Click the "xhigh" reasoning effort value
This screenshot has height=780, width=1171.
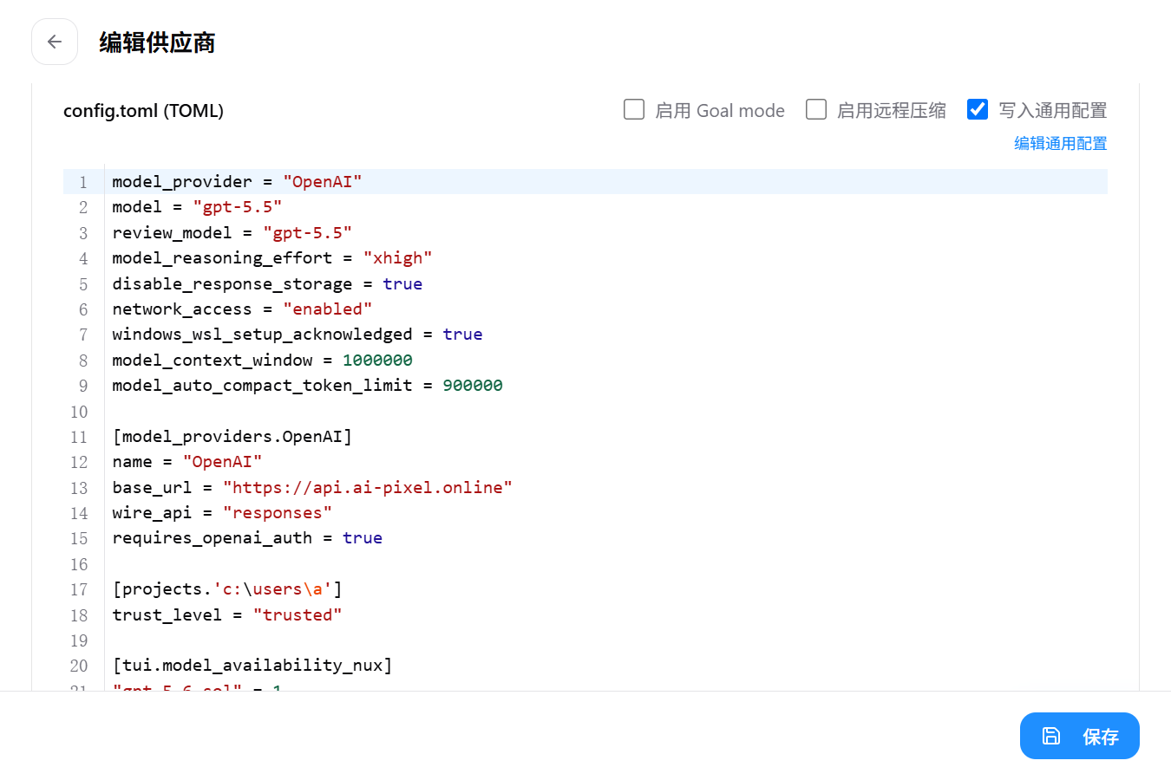coord(397,258)
